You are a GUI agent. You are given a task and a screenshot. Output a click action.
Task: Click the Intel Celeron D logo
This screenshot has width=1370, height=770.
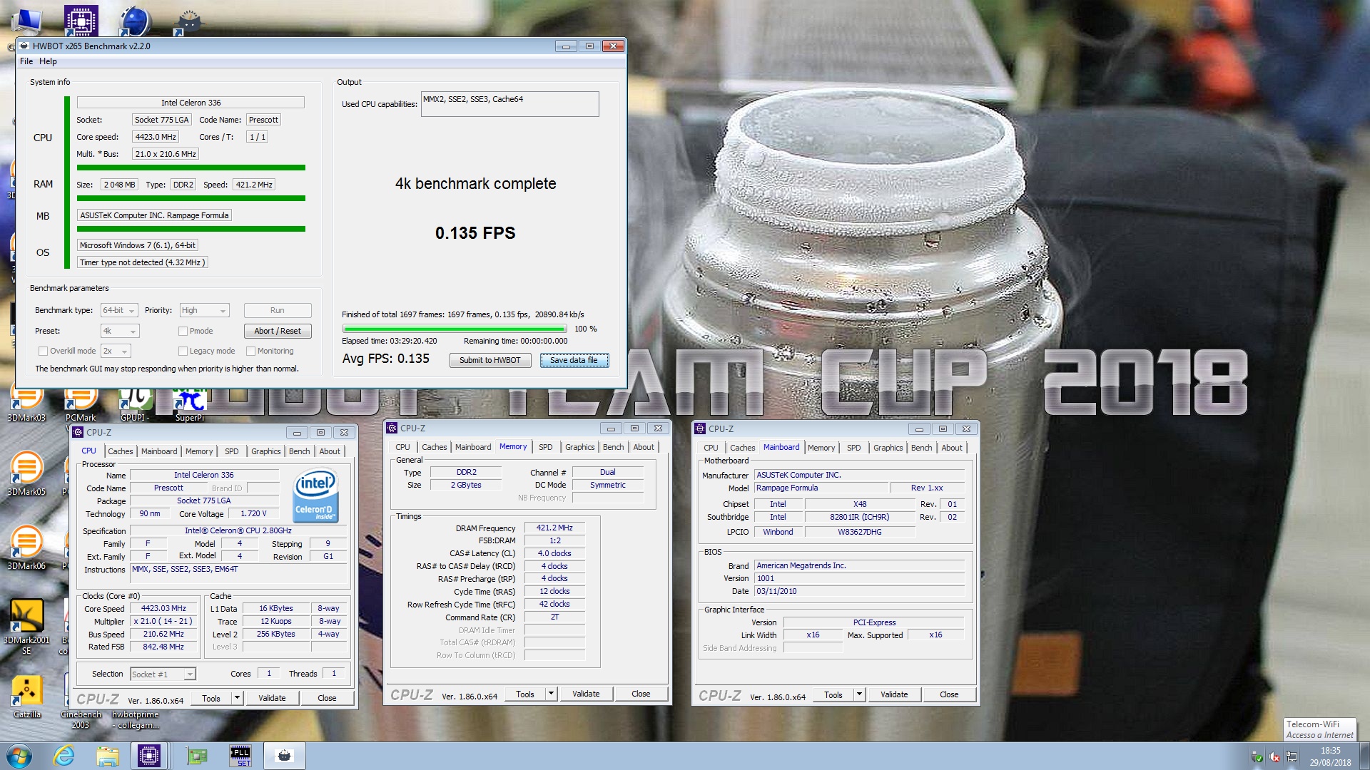(315, 496)
